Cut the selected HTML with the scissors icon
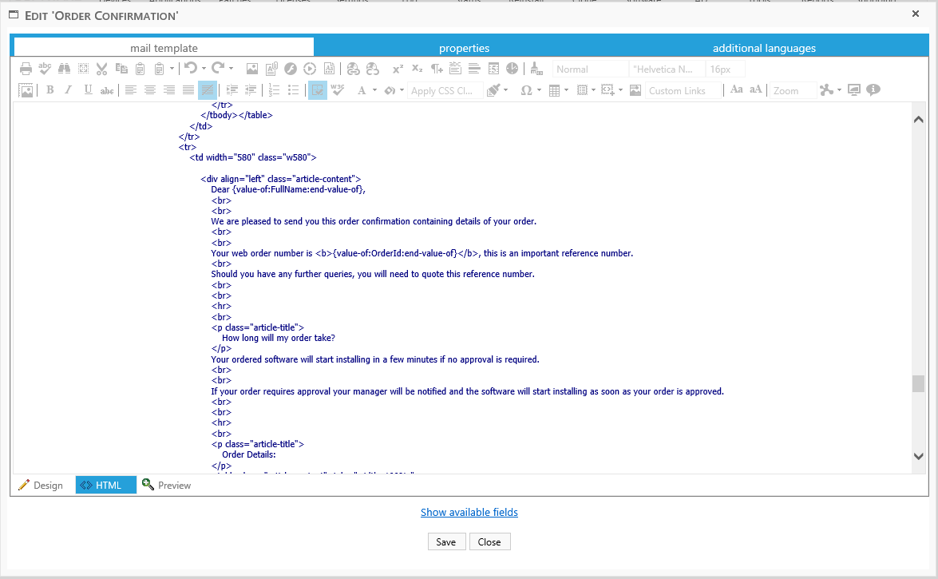This screenshot has width=938, height=579. [103, 68]
